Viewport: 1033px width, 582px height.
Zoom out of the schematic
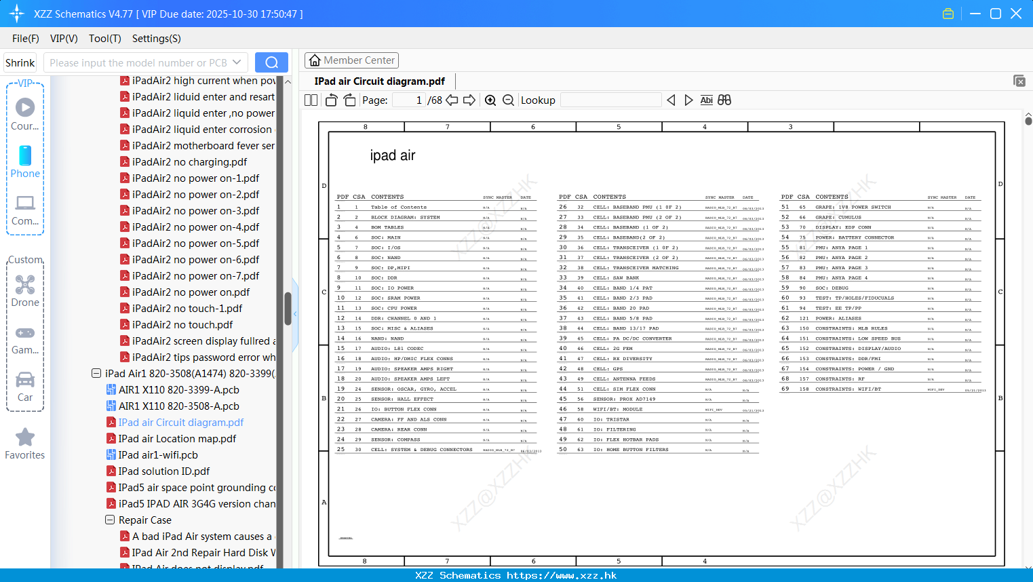pyautogui.click(x=509, y=100)
